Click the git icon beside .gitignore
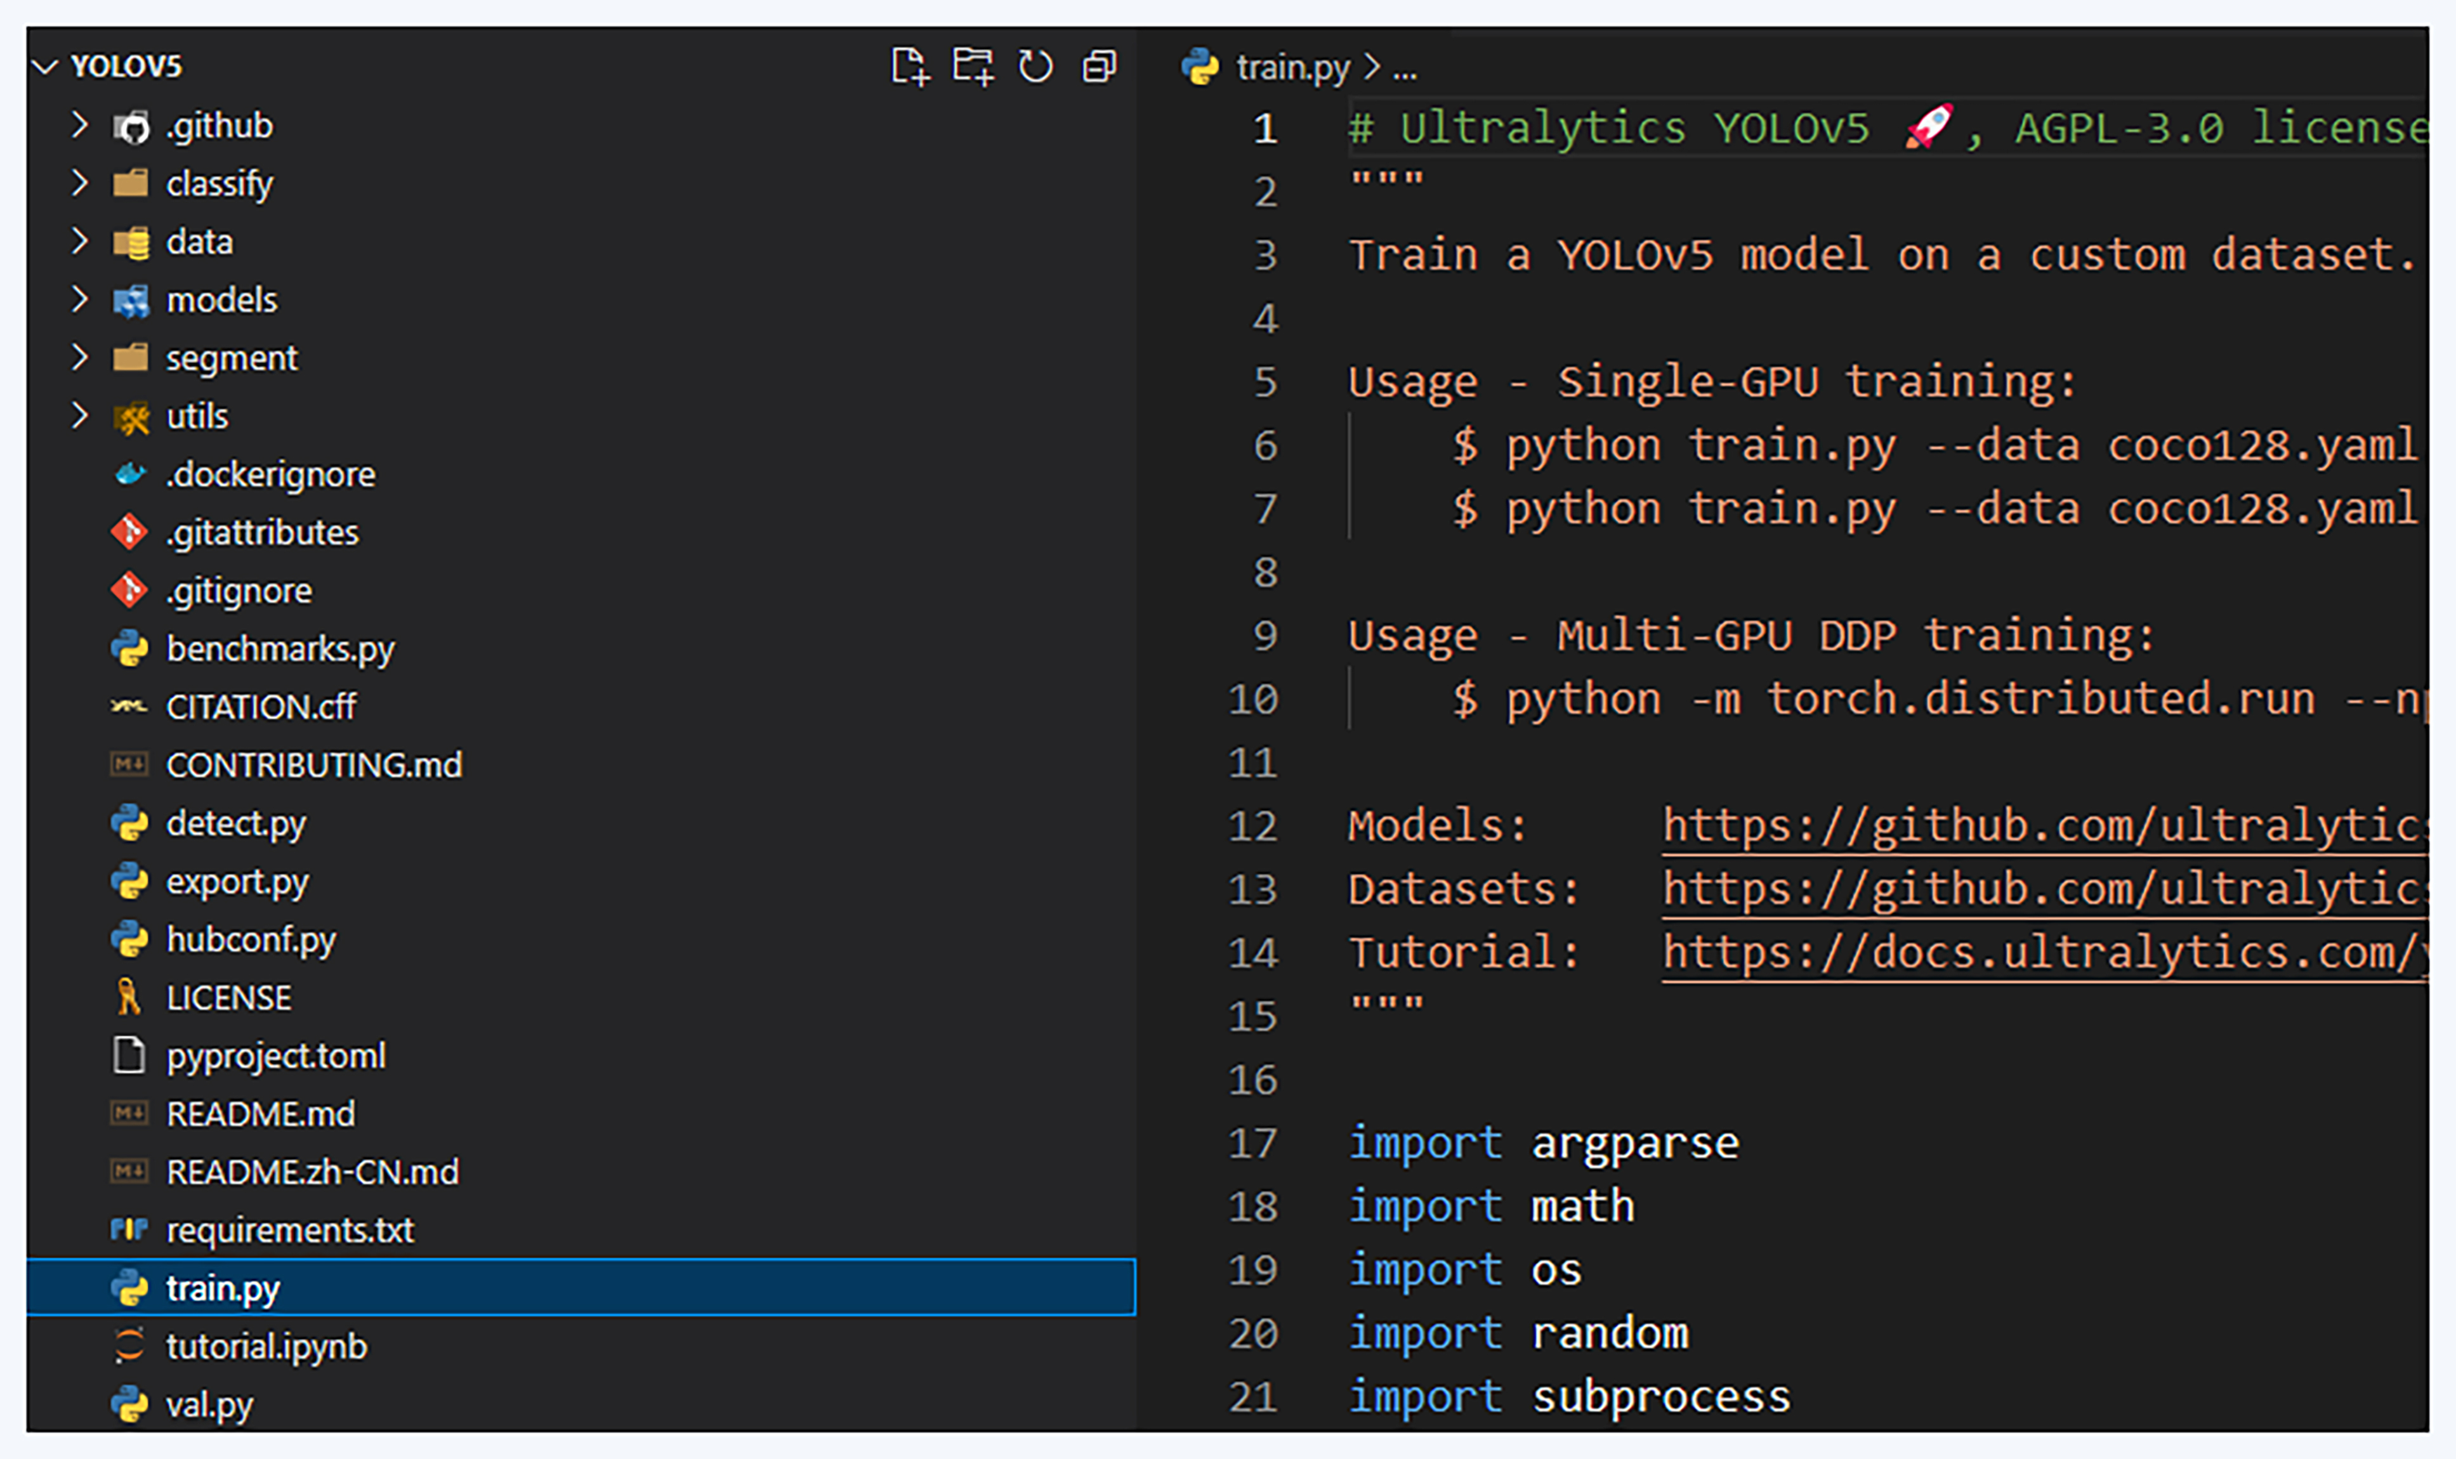Image resolution: width=2456 pixels, height=1459 pixels. click(129, 591)
